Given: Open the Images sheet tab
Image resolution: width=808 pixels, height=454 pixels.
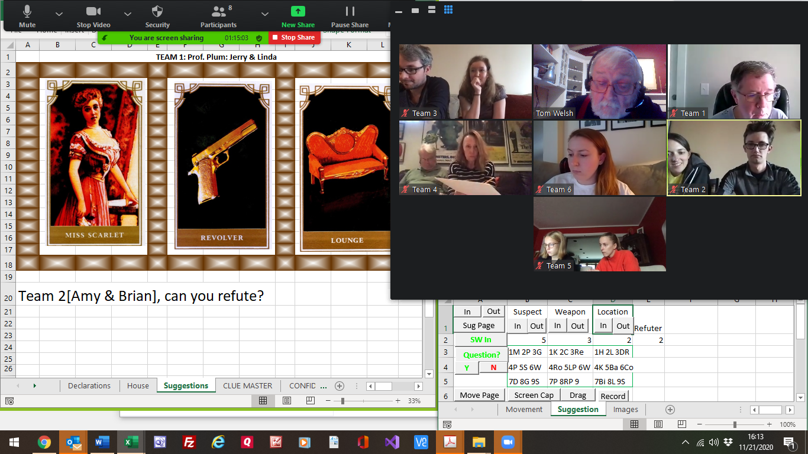Looking at the screenshot, I should (x=626, y=409).
